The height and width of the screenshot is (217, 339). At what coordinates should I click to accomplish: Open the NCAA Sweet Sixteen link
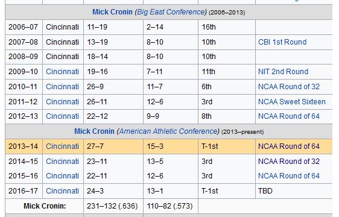(x=292, y=102)
